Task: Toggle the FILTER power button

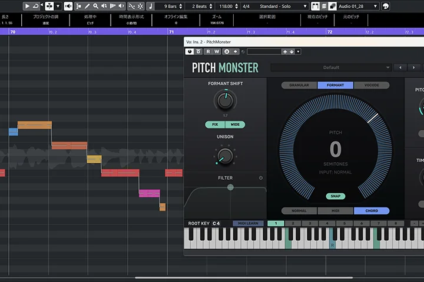Action: pos(261,178)
